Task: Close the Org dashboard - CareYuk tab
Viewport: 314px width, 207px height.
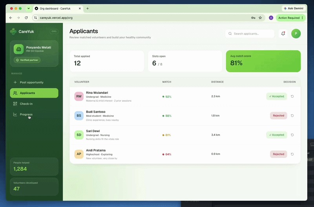Action: click(80, 8)
